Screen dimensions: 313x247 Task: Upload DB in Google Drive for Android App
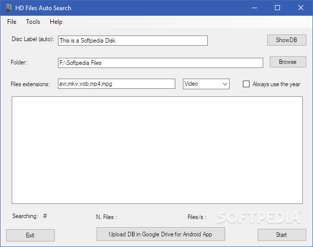click(x=161, y=234)
